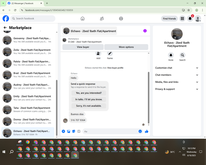Choose a GIF icon
The image size is (206, 165).
(x=79, y=132)
